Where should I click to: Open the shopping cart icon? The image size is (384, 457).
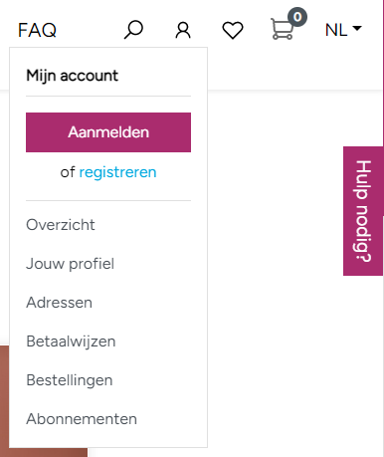[x=283, y=29]
